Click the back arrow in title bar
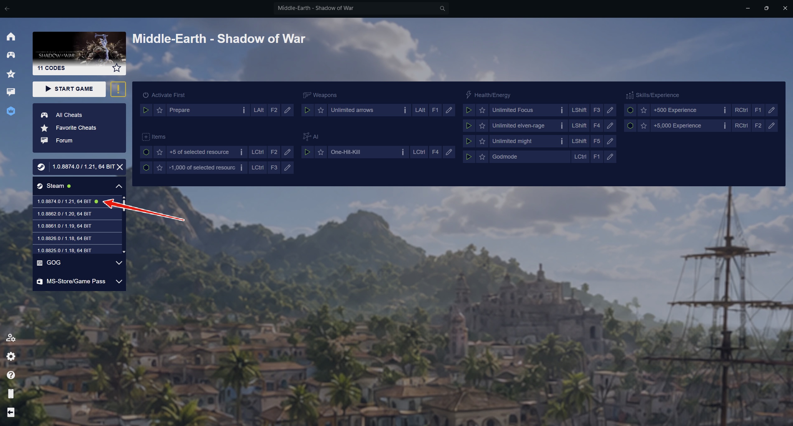The width and height of the screenshot is (793, 426). pos(7,9)
